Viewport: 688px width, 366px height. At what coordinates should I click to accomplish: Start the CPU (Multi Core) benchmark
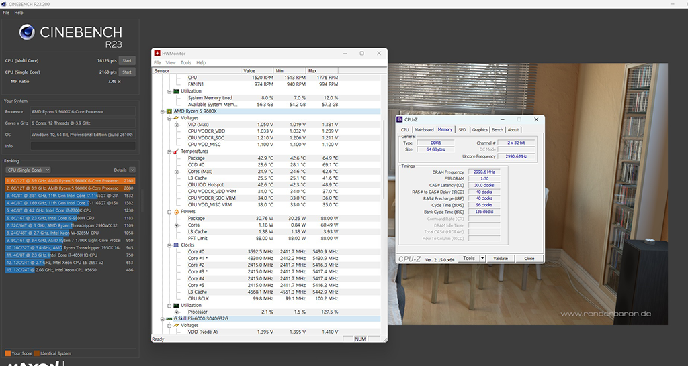pyautogui.click(x=127, y=61)
